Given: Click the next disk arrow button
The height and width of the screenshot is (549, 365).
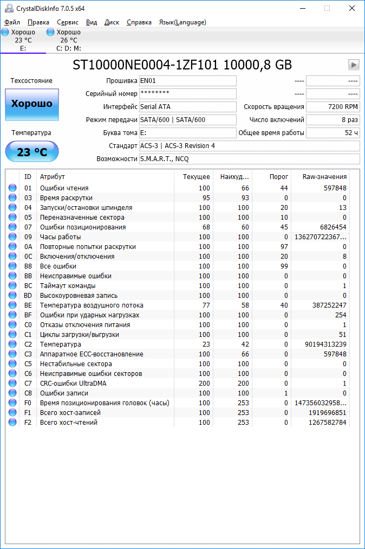Looking at the screenshot, I should [x=354, y=65].
